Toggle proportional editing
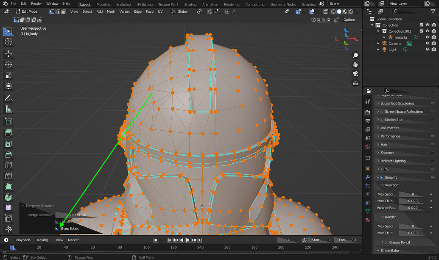The height and width of the screenshot is (260, 439). (227, 11)
